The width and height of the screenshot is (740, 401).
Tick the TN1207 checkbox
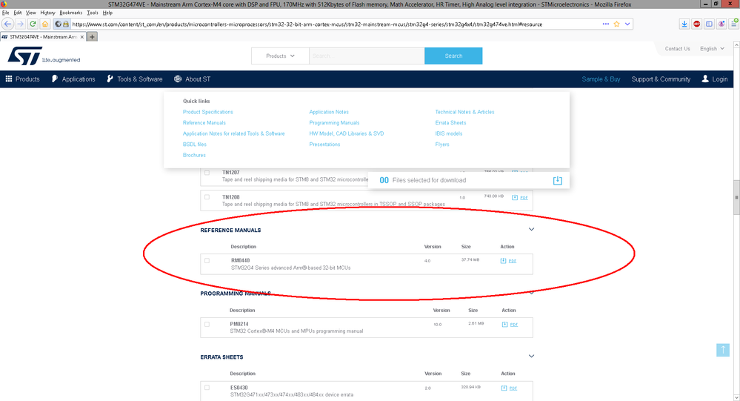click(x=207, y=173)
